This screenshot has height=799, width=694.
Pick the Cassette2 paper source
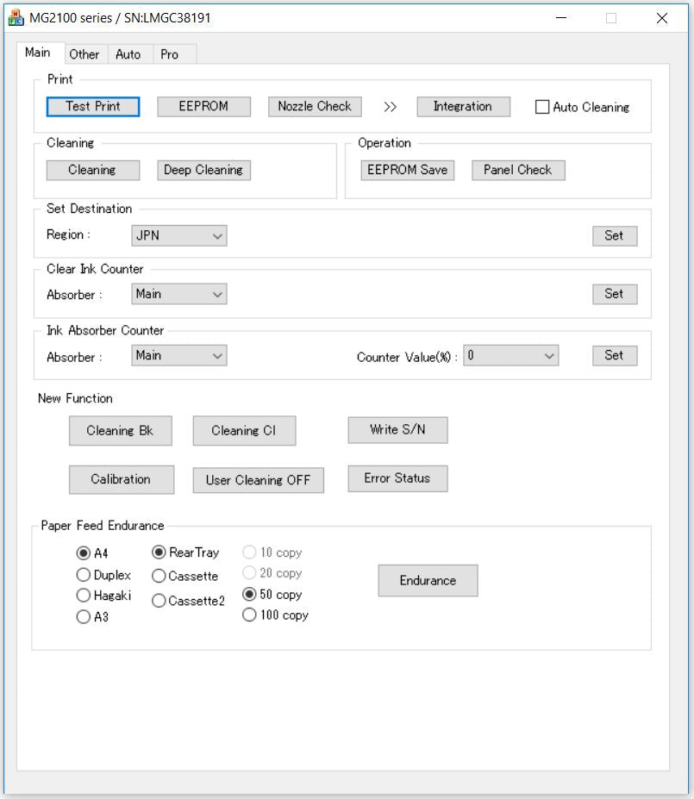159,601
